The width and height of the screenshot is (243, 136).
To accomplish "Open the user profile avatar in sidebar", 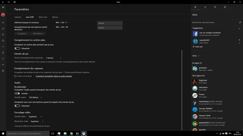I will click(3, 15).
